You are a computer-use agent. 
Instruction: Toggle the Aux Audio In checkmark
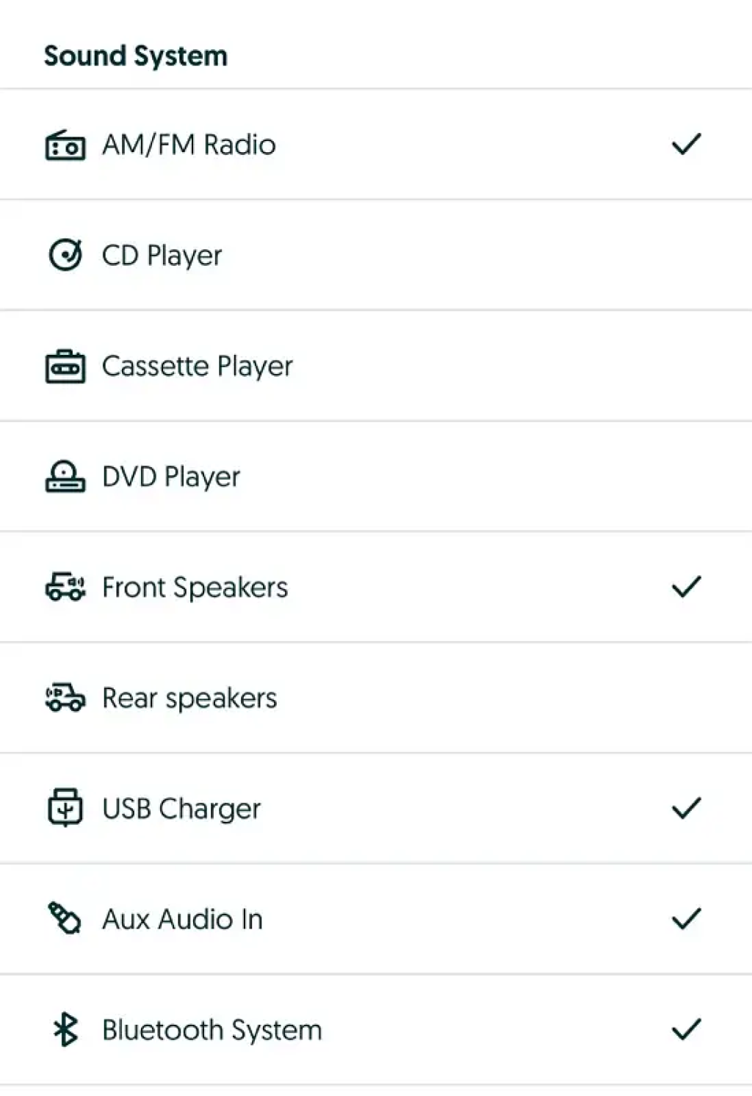pyautogui.click(x=686, y=919)
